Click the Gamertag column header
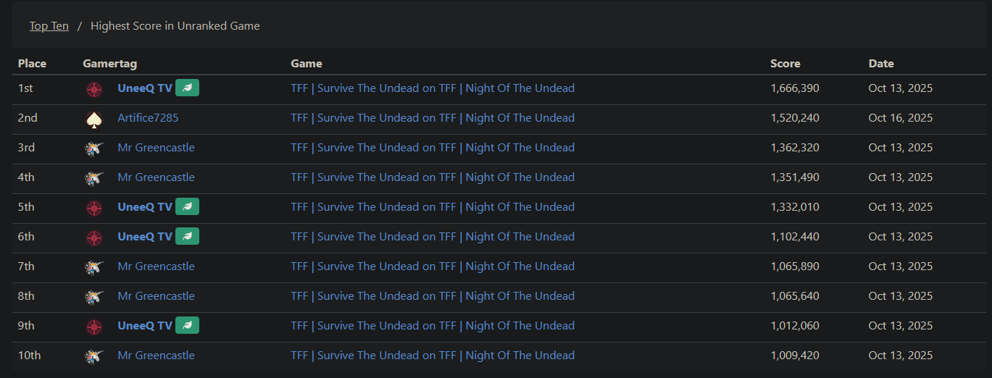This screenshot has height=378, width=992. (x=110, y=64)
